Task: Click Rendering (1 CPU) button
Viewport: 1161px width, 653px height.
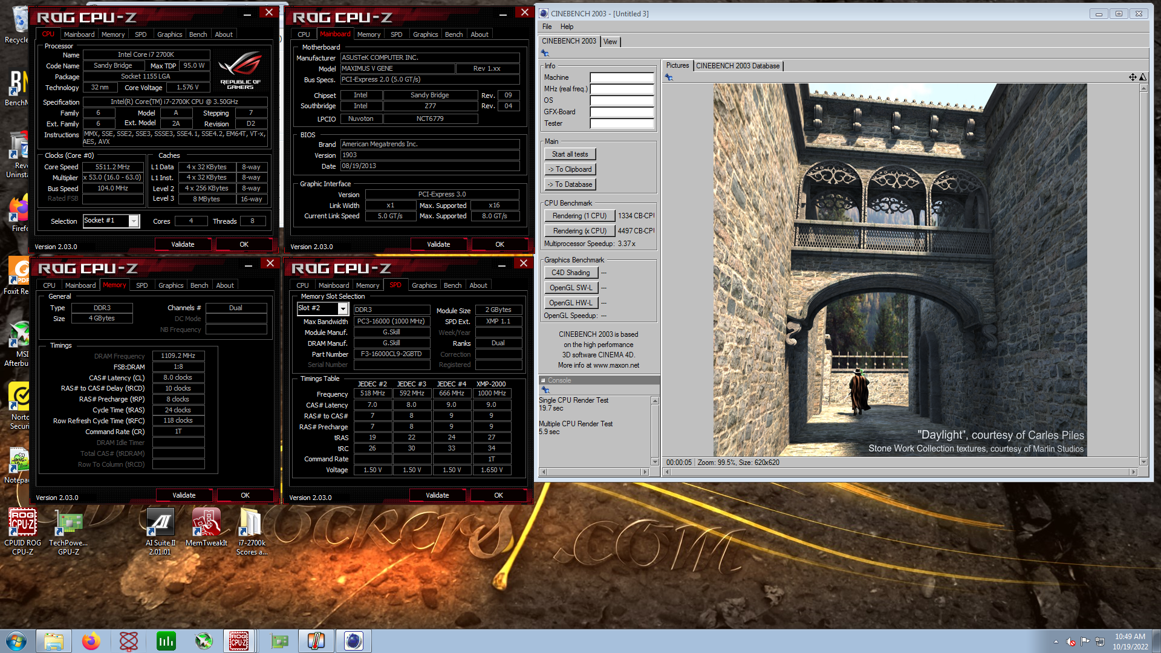Action: 579,216
